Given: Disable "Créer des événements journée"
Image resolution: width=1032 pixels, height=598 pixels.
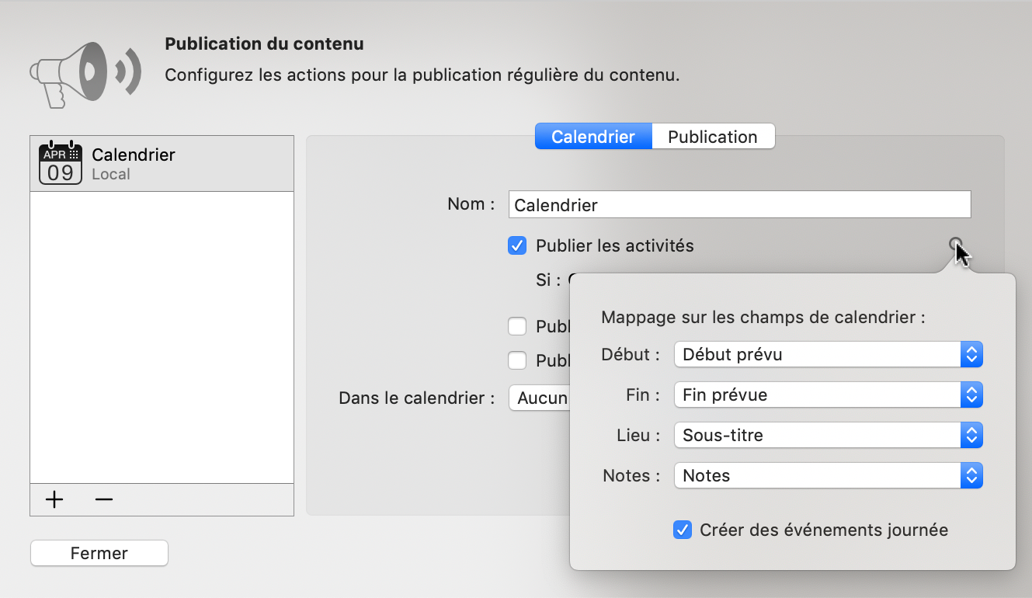Looking at the screenshot, I should pyautogui.click(x=683, y=530).
